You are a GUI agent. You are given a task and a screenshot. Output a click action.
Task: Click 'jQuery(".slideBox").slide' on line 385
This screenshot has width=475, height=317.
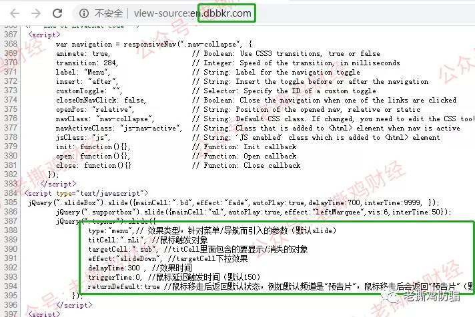pos(81,202)
